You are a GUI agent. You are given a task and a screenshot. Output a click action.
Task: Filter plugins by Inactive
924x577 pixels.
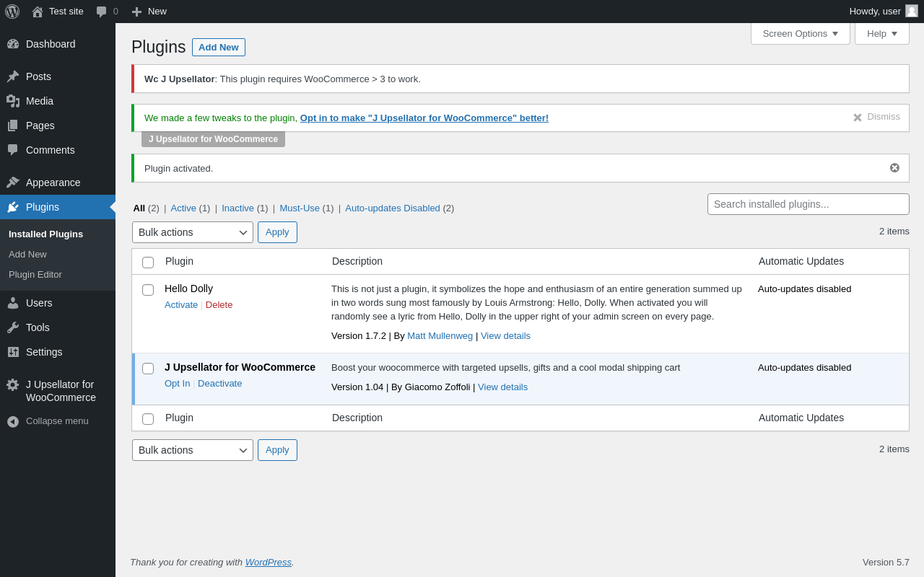pyautogui.click(x=237, y=208)
